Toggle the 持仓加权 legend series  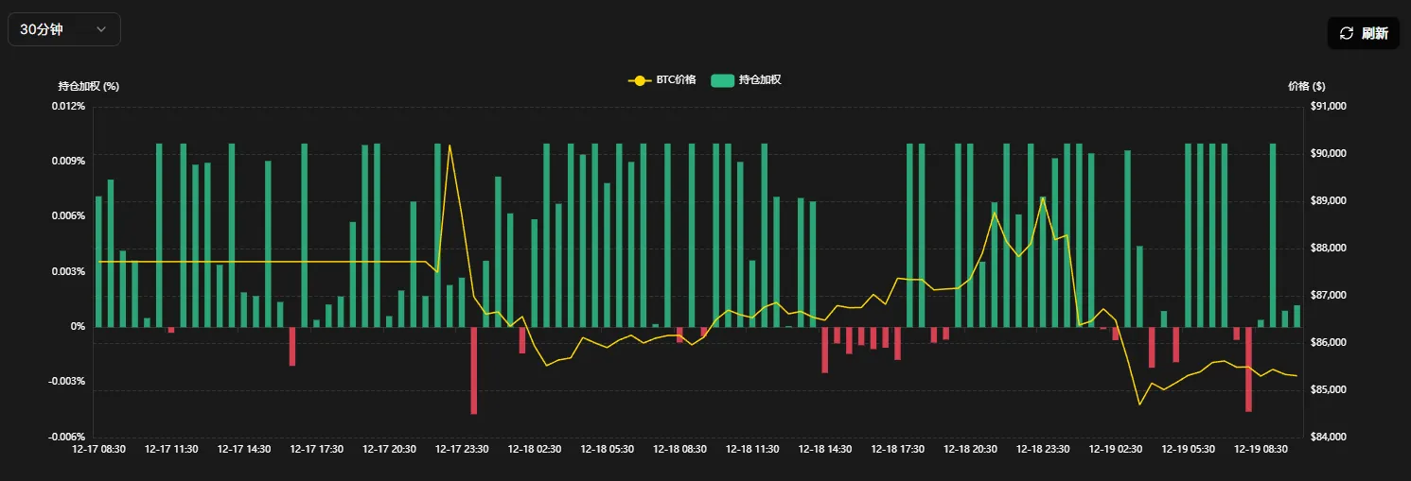746,80
